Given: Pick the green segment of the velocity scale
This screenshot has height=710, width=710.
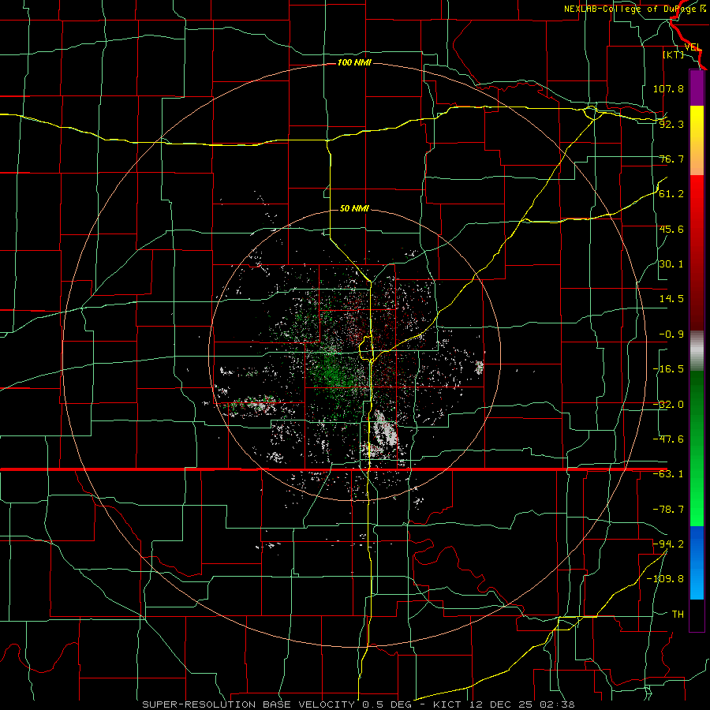Looking at the screenshot, I should click(697, 448).
